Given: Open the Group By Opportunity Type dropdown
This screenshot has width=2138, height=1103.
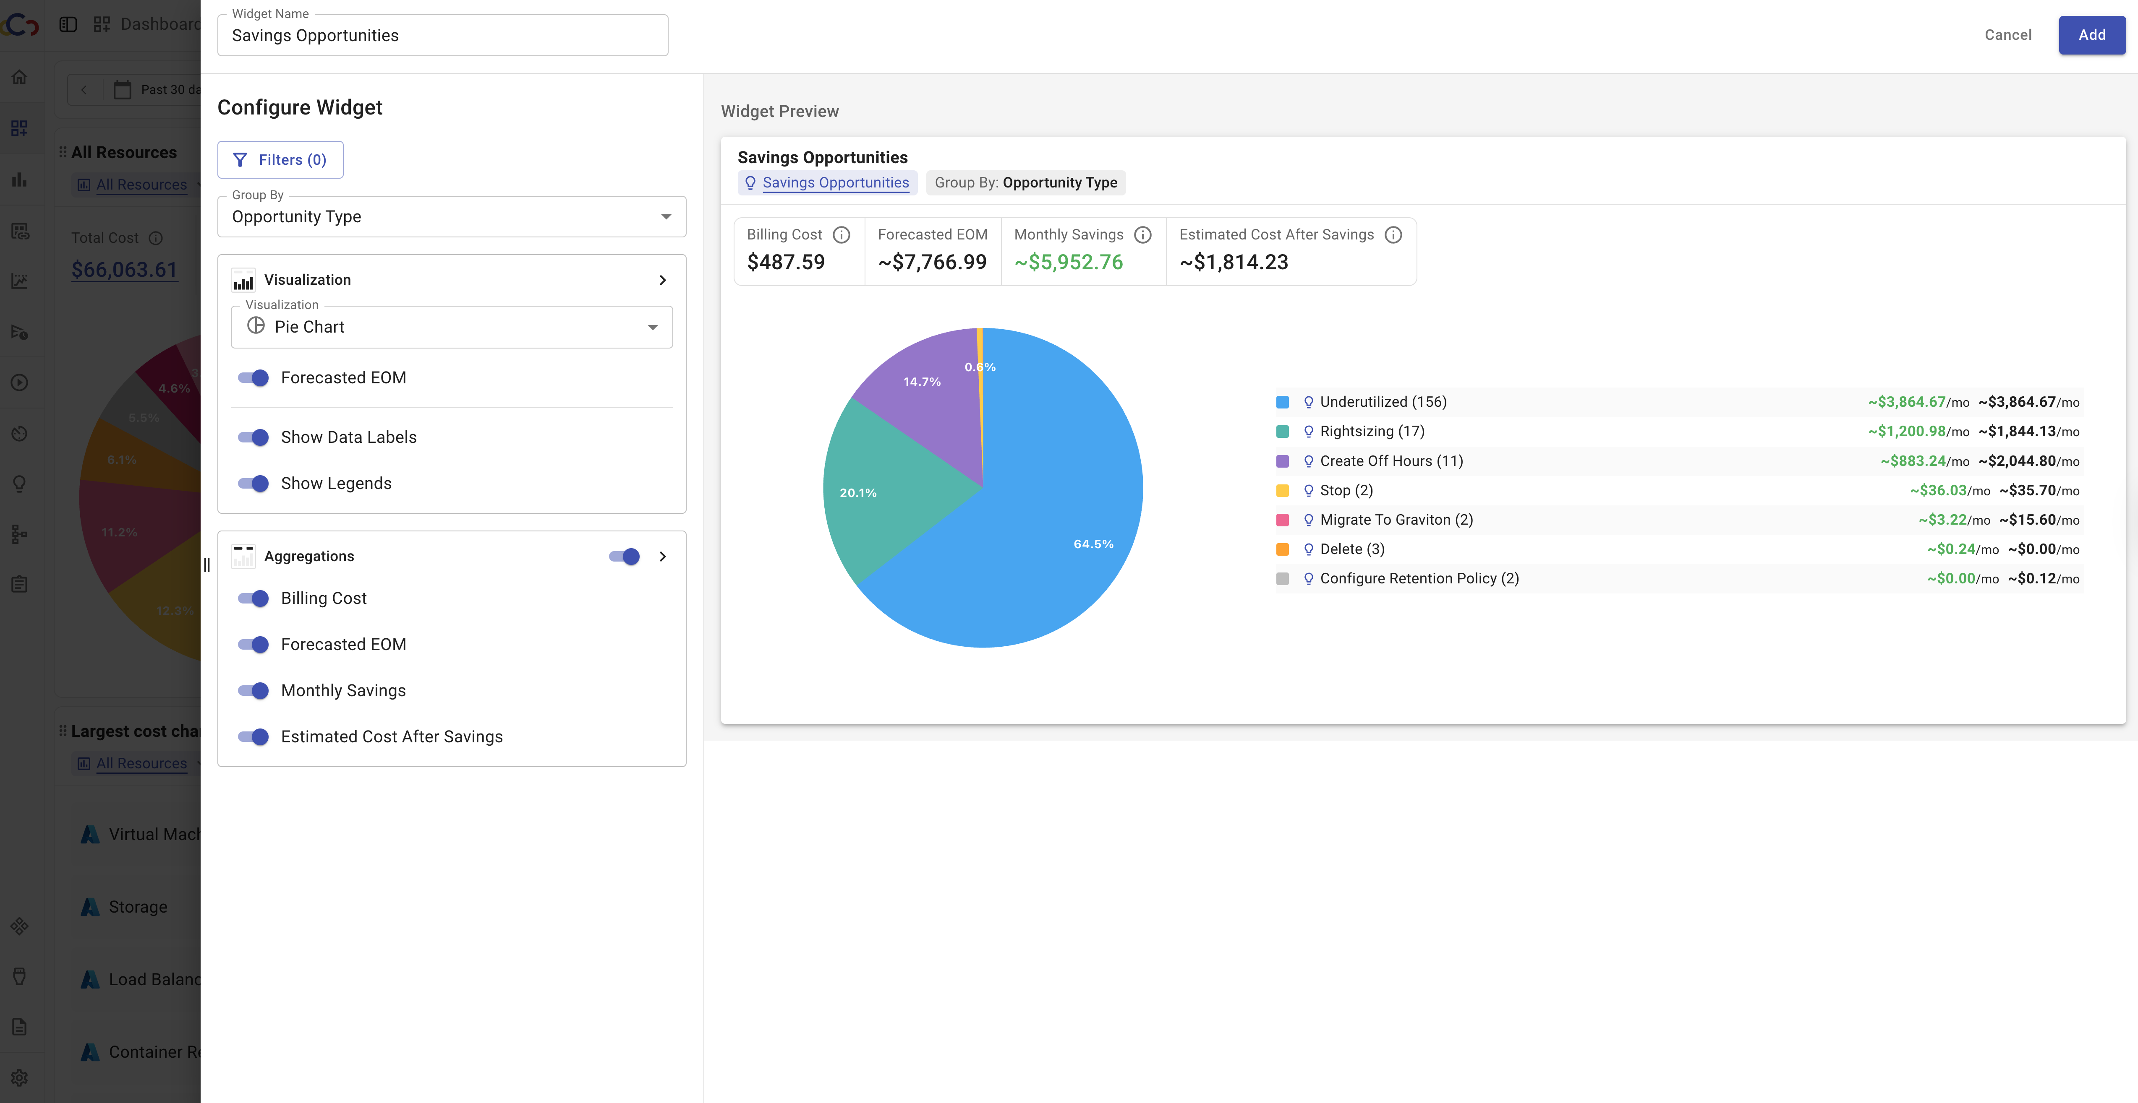Looking at the screenshot, I should pos(452,216).
